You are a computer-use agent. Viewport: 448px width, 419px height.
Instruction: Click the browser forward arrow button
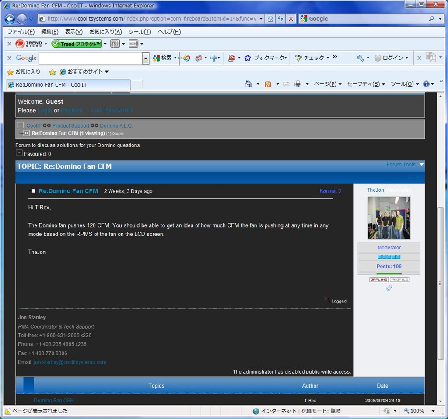[22, 19]
